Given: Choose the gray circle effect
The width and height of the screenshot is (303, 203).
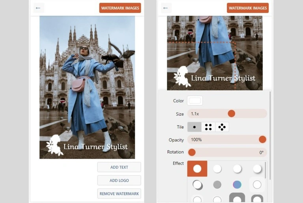Looking at the screenshot, I should pos(217,185).
